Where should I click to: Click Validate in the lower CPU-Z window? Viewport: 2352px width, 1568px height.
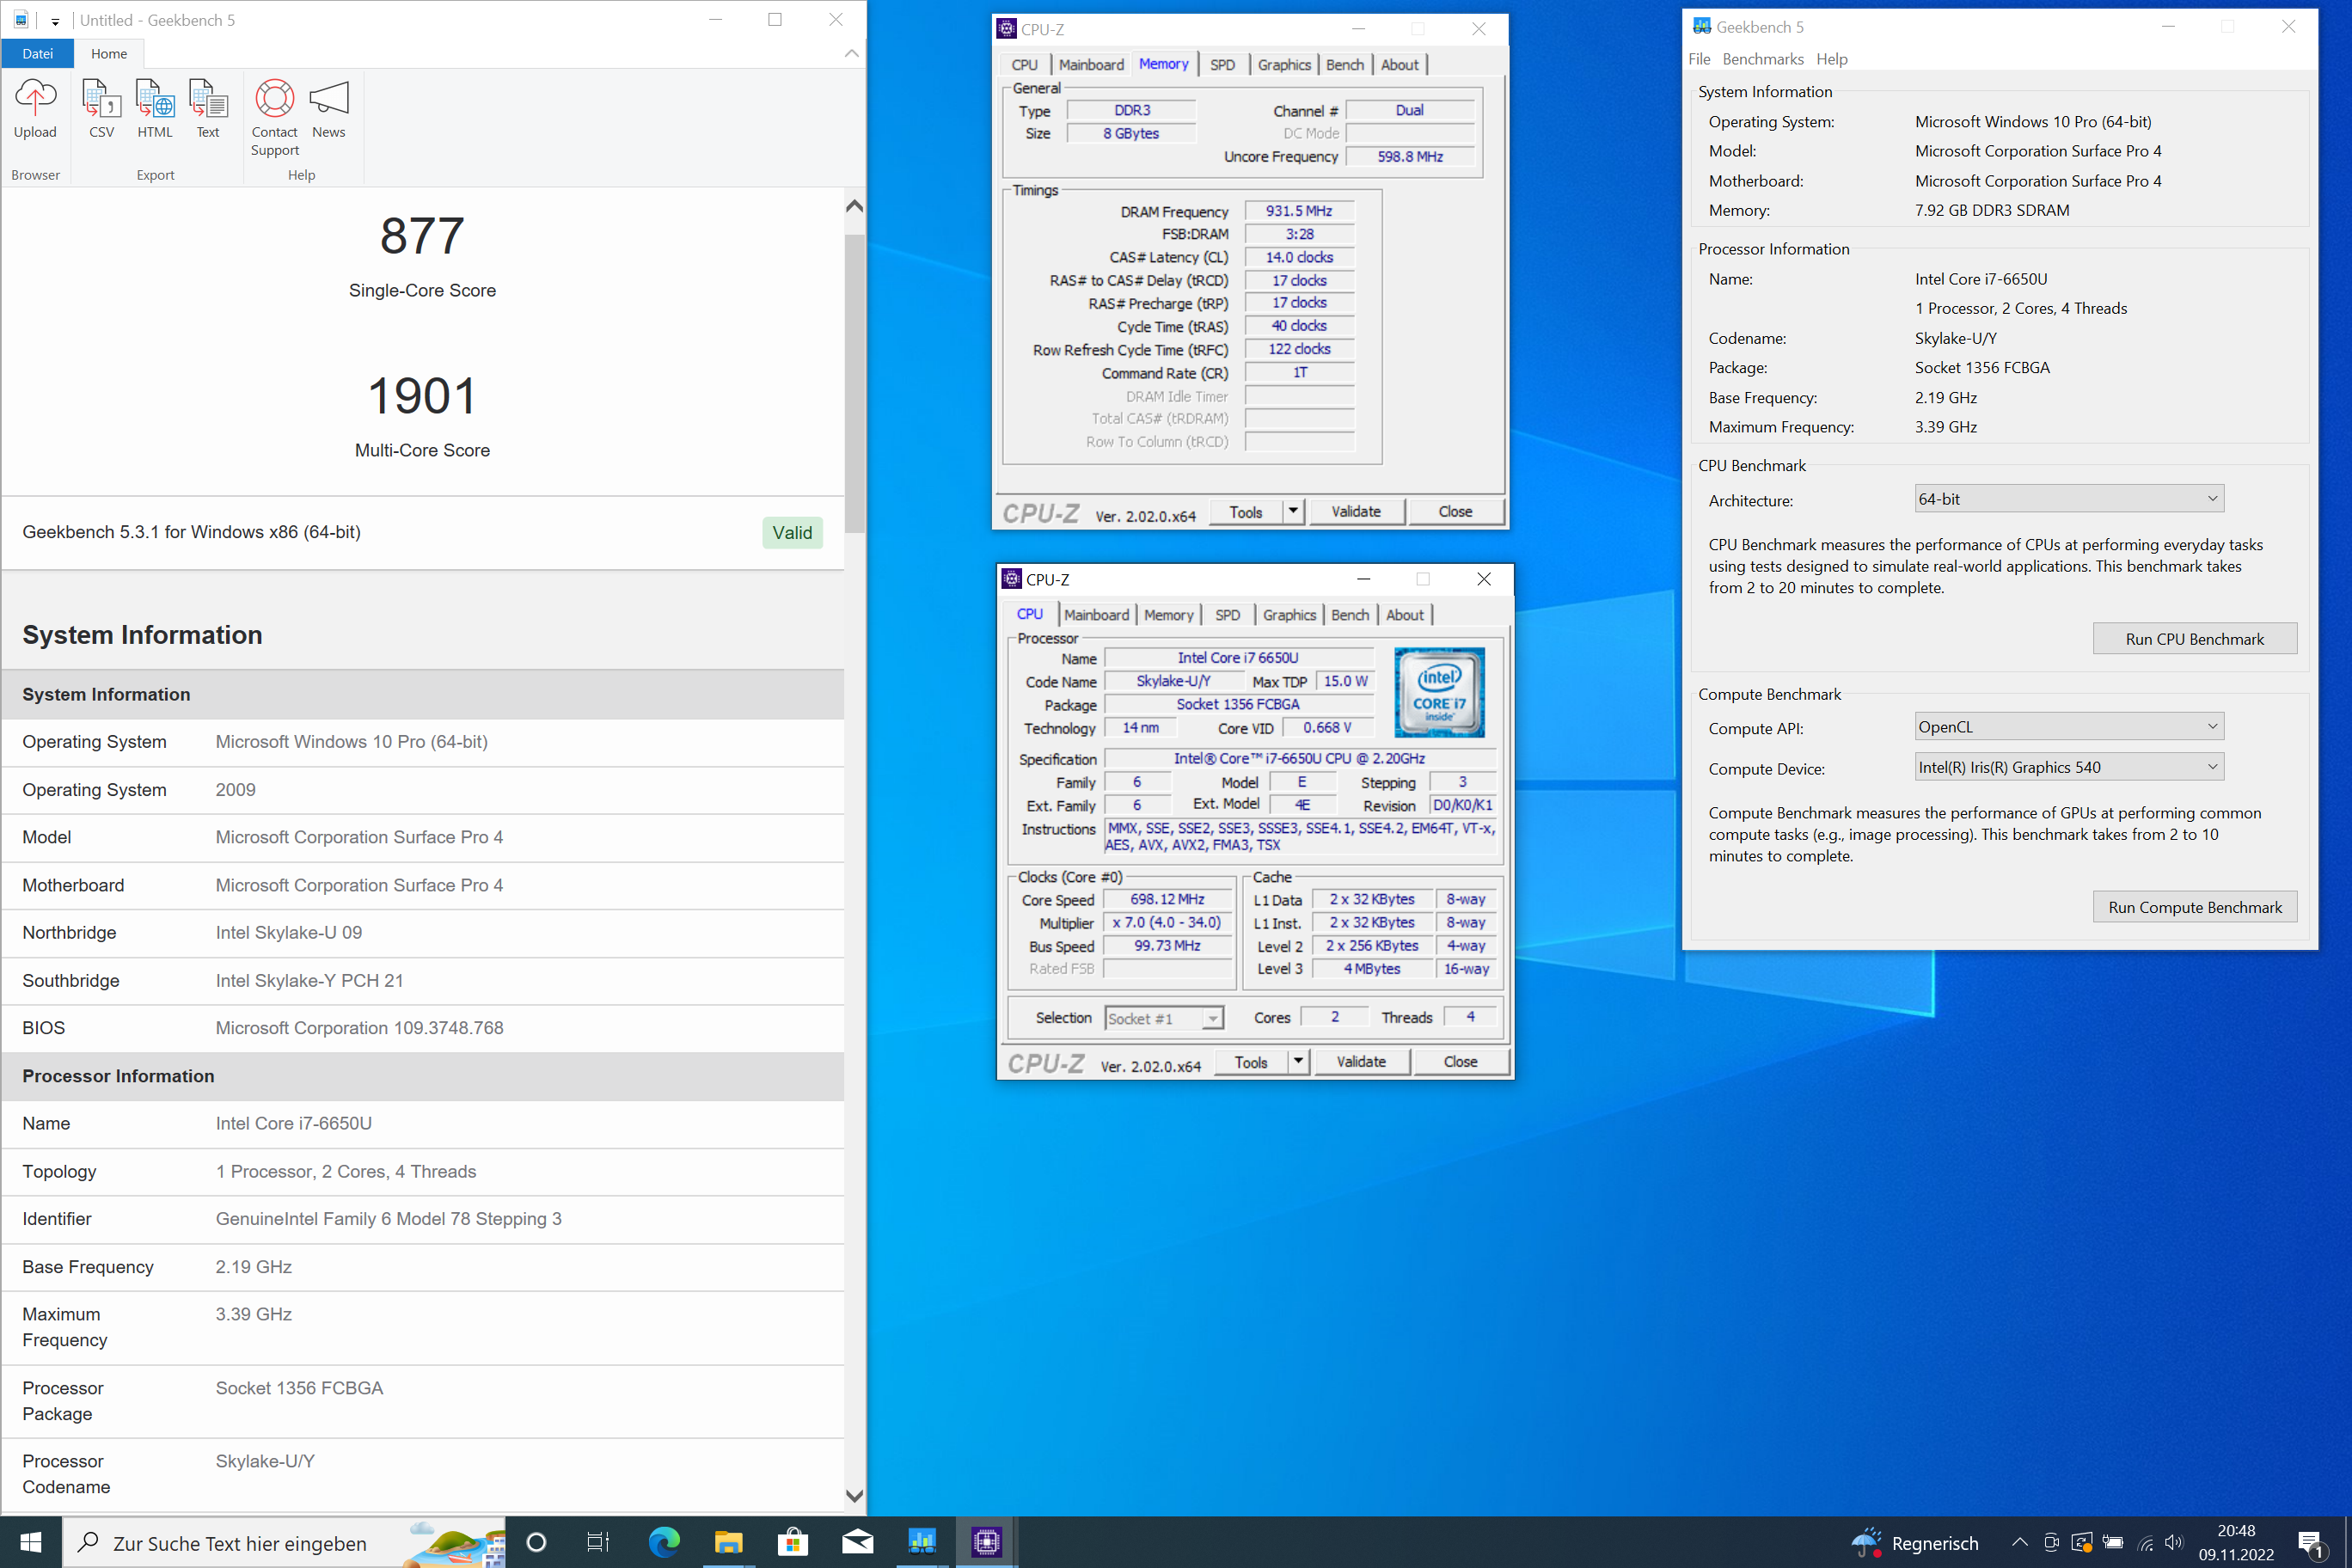coord(1361,1062)
